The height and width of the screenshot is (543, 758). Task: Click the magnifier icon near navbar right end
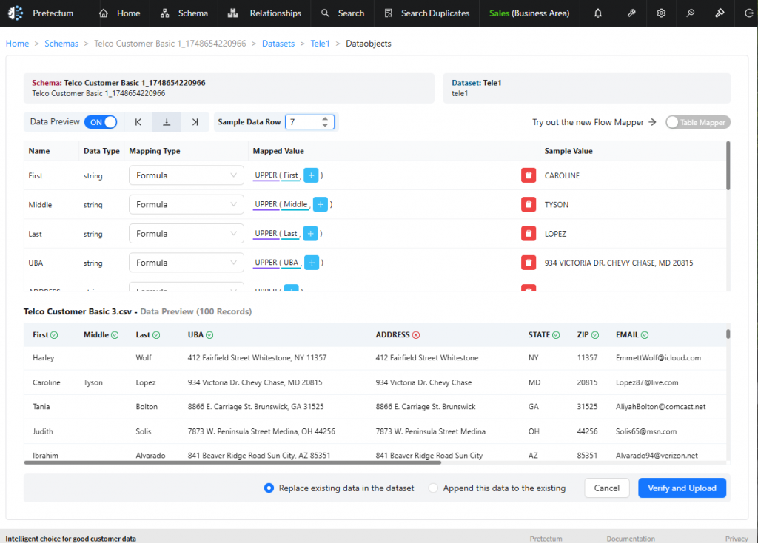click(691, 13)
